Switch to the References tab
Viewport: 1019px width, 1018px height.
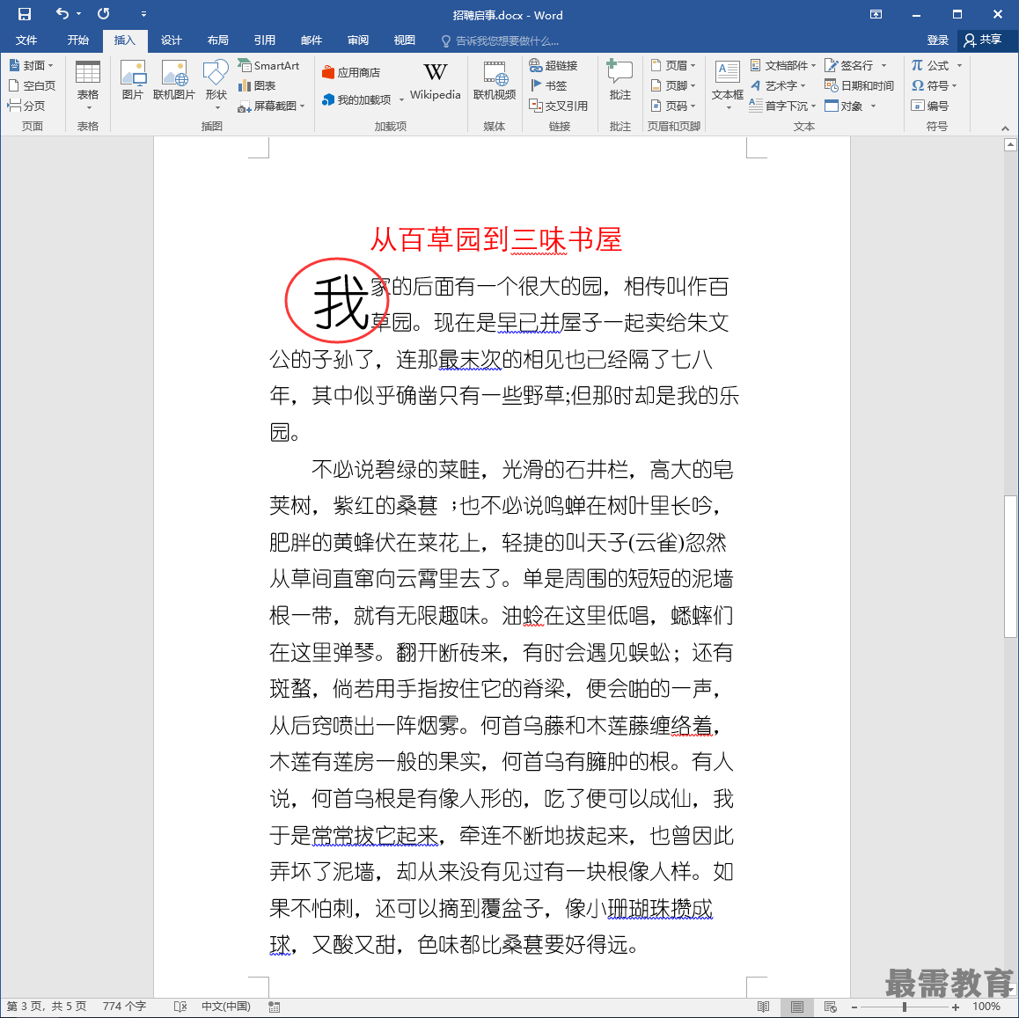click(x=265, y=40)
